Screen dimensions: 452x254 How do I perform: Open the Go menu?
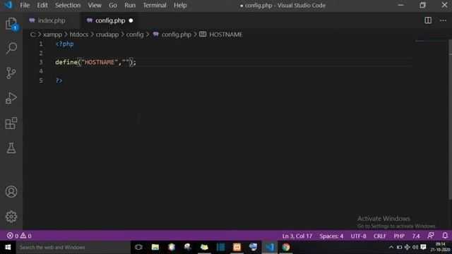[x=113, y=5]
